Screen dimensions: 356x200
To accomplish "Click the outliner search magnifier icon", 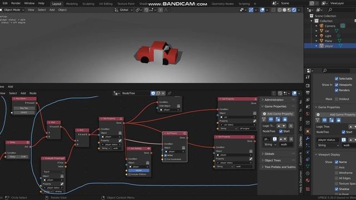I will point(330,10).
